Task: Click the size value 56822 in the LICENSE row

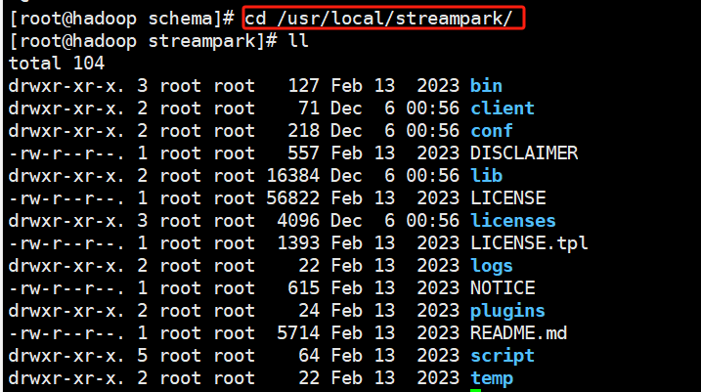Action: (x=293, y=198)
